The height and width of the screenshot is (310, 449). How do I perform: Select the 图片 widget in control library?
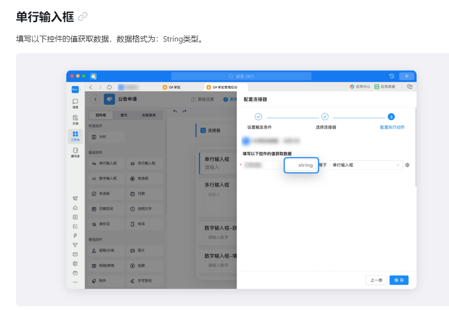coord(145,251)
